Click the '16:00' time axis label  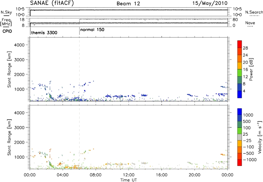[161, 175]
